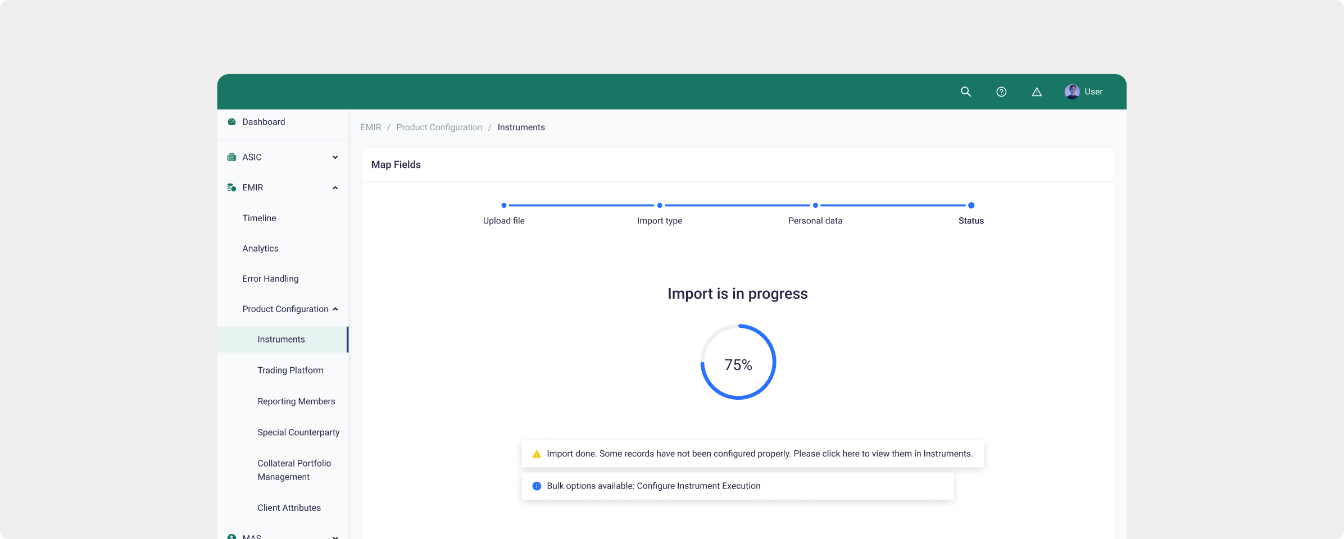Click the yellow warning icon in import notice

[x=537, y=454]
